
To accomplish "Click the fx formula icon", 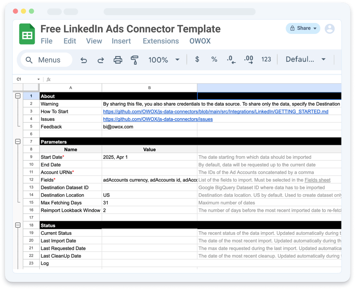I will coord(49,79).
